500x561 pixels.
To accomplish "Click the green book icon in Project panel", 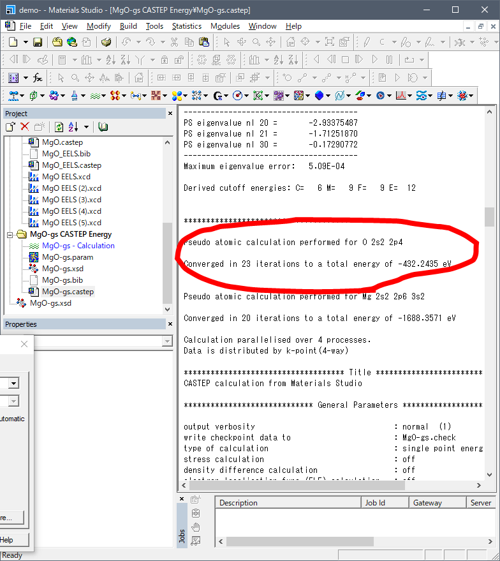I will click(103, 126).
